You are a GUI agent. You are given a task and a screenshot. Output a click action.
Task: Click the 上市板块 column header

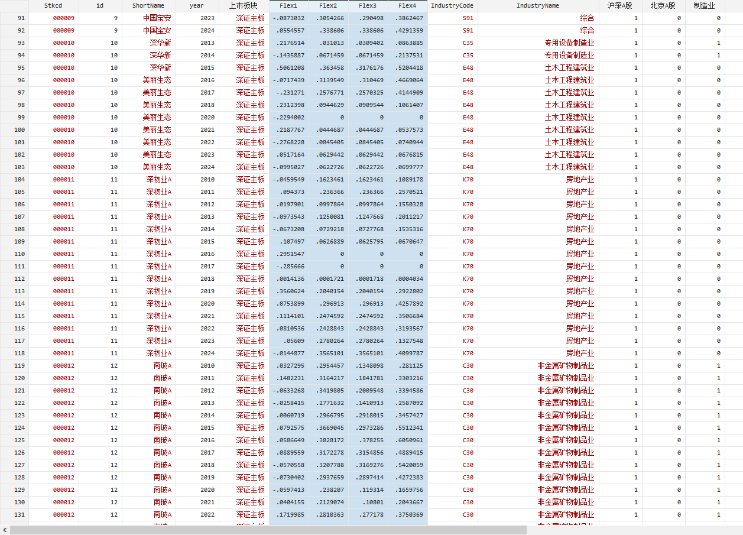[x=243, y=5]
